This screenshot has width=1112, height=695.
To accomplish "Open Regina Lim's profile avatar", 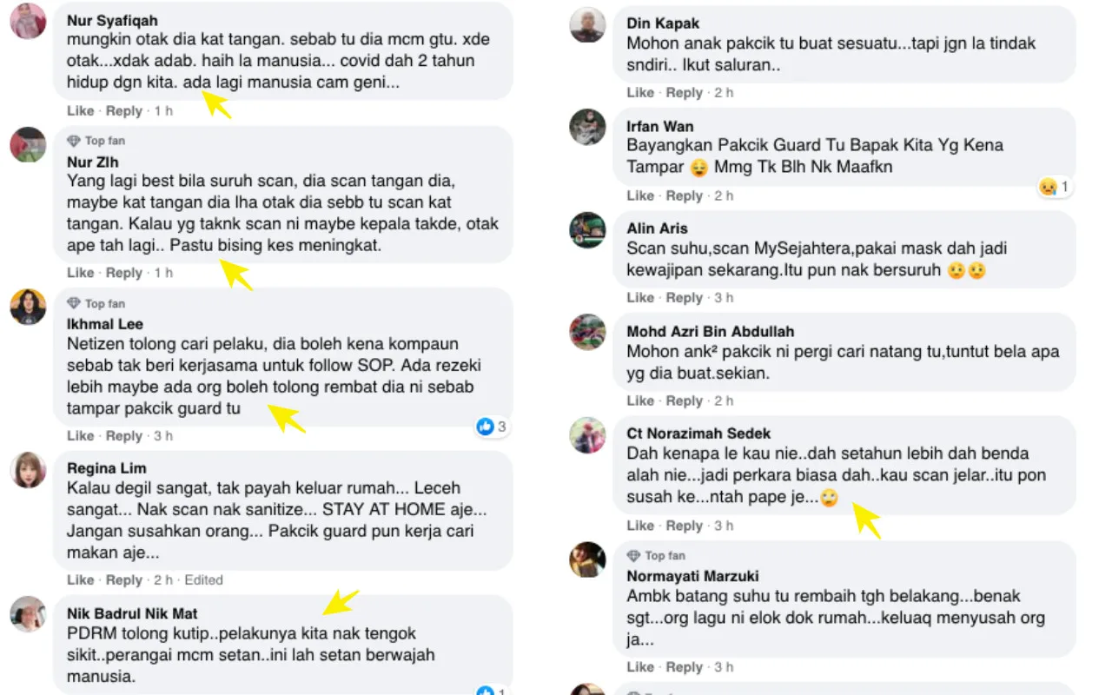I will click(28, 470).
